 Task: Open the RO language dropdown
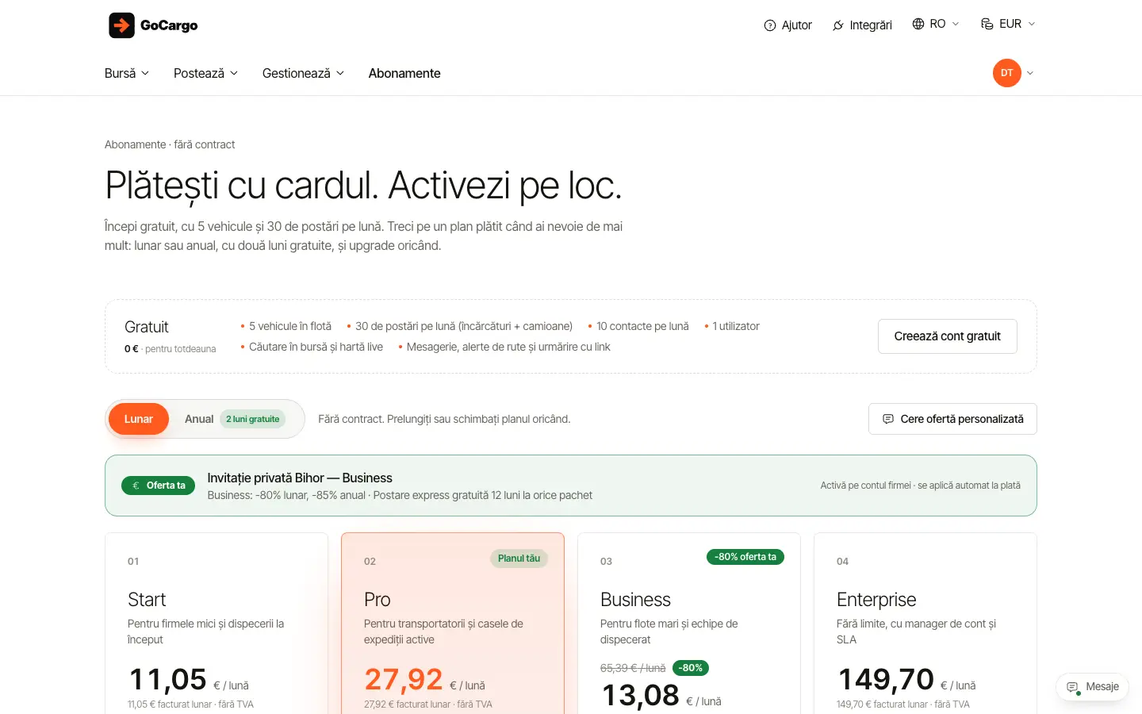click(x=936, y=24)
